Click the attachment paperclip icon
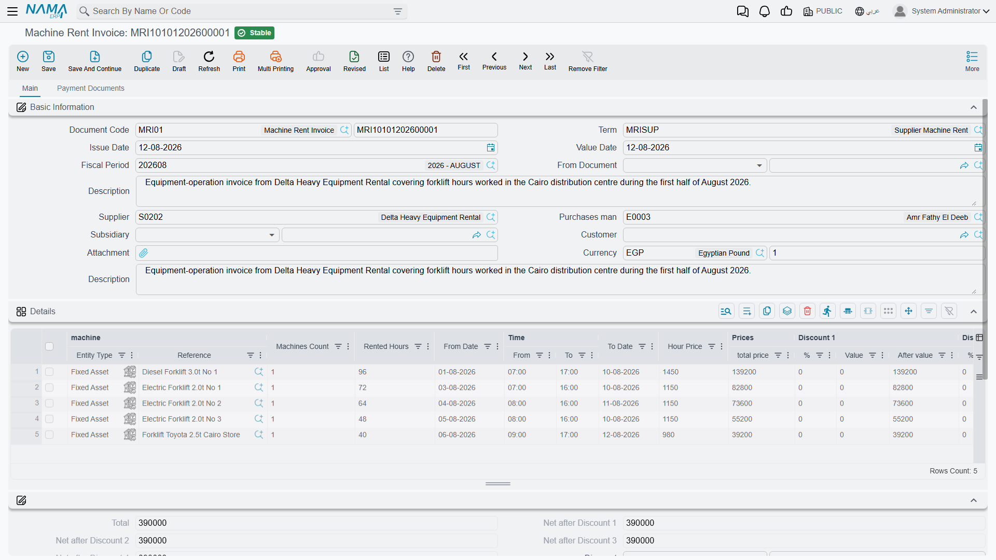This screenshot has width=996, height=560. click(144, 253)
